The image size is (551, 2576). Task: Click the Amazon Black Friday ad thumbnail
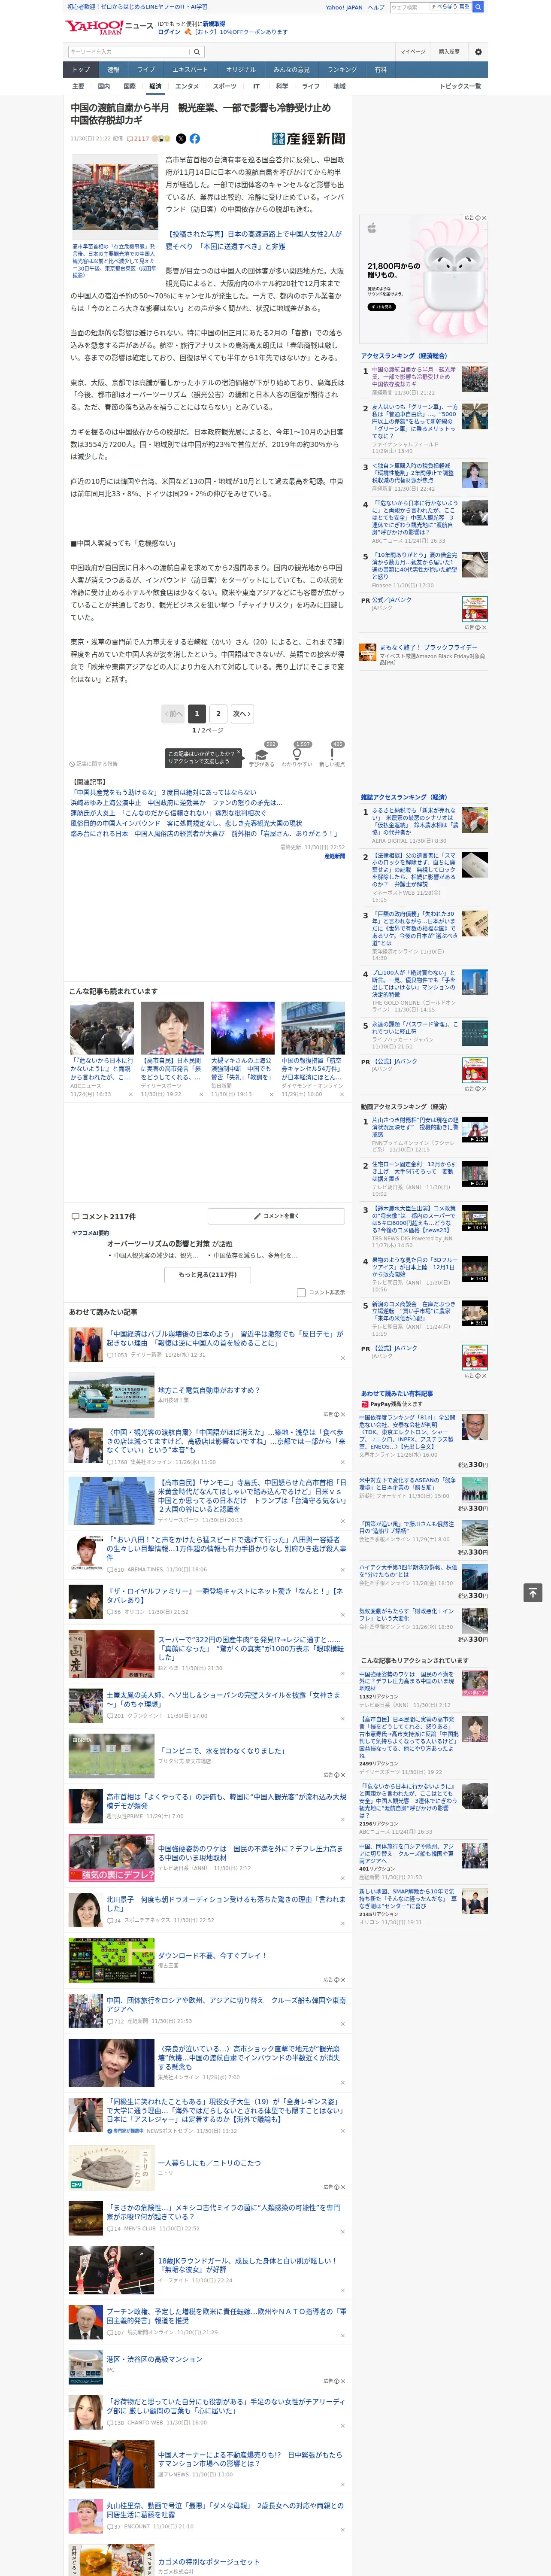click(368, 653)
